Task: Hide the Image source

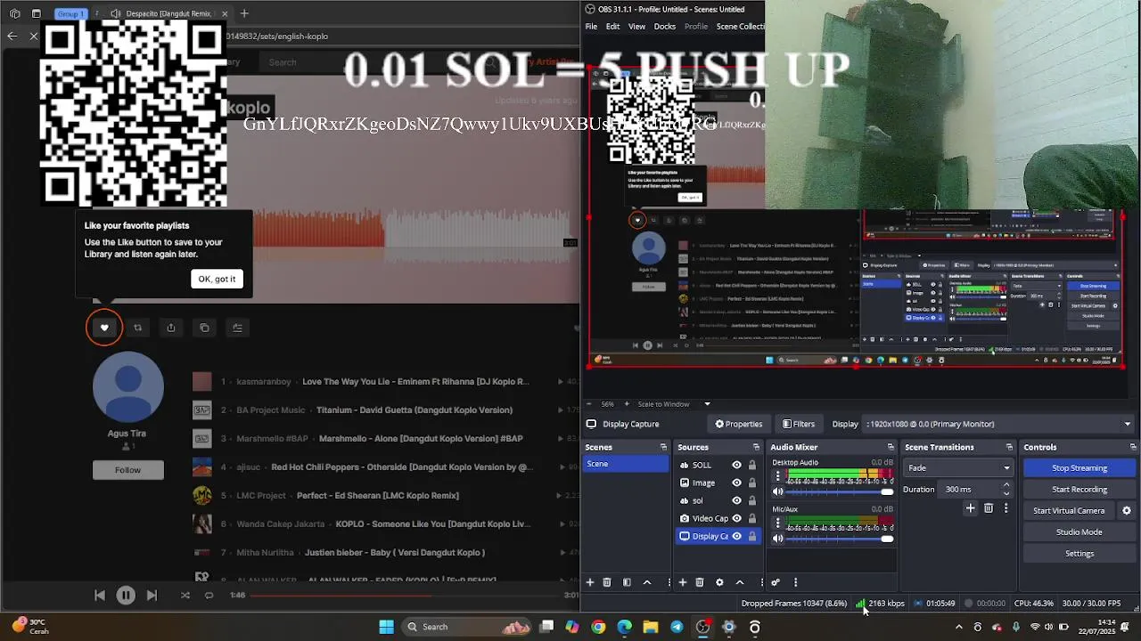Action: [736, 483]
